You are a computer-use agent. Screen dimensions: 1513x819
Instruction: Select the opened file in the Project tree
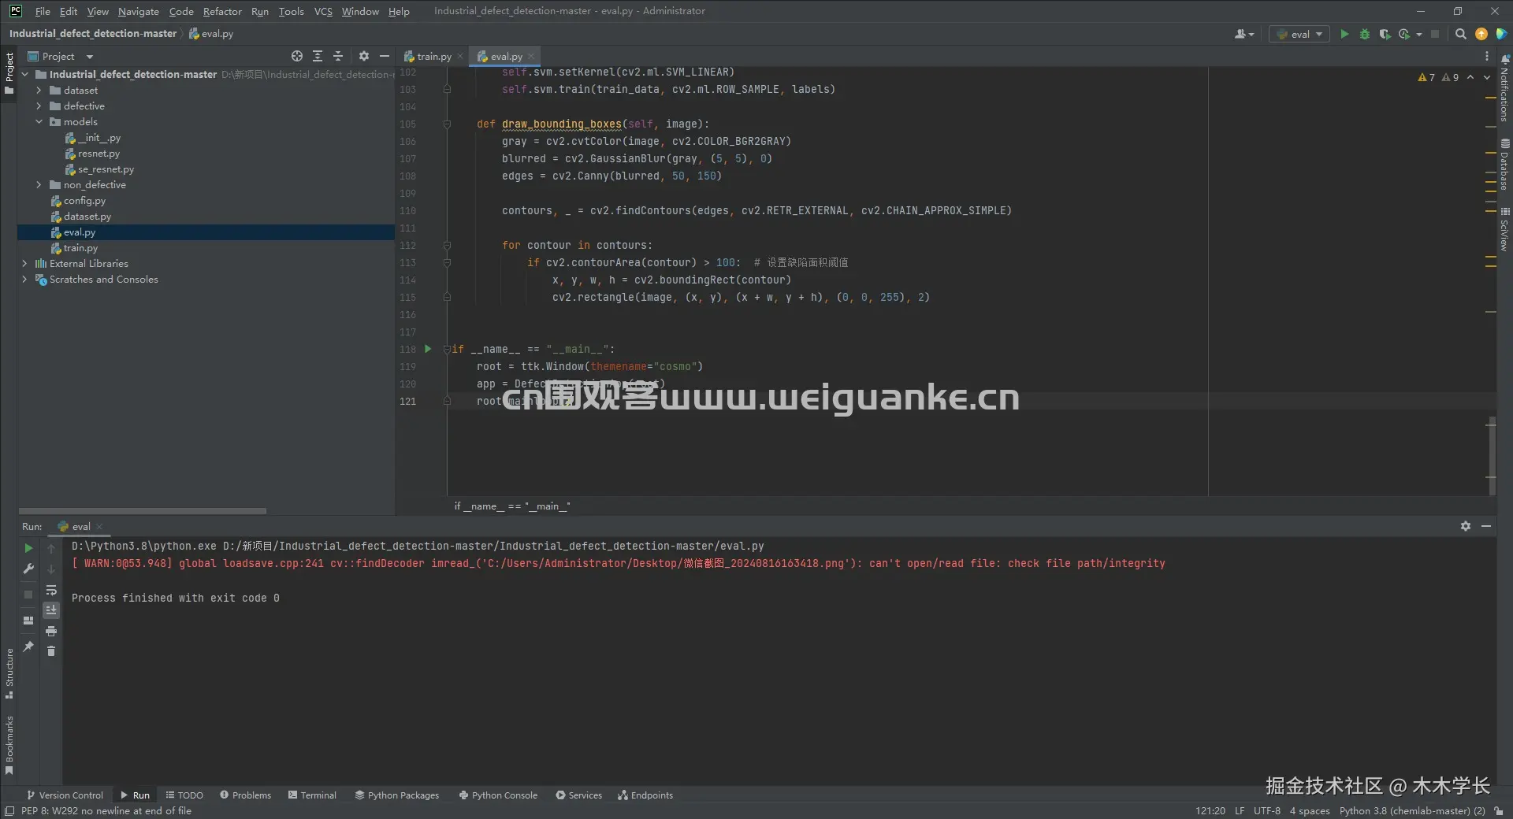[x=297, y=56]
